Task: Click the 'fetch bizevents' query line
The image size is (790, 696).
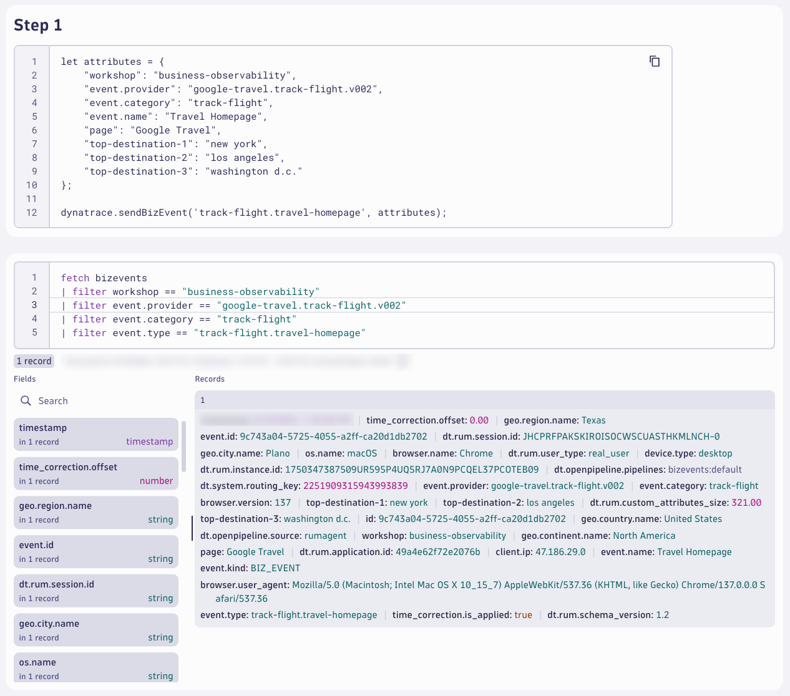Action: click(x=104, y=278)
